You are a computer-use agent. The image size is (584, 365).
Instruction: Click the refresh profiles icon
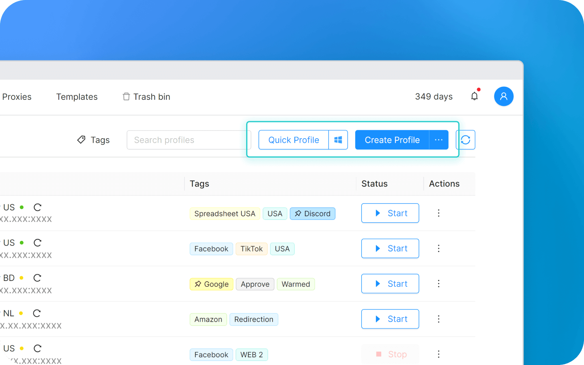pos(466,140)
